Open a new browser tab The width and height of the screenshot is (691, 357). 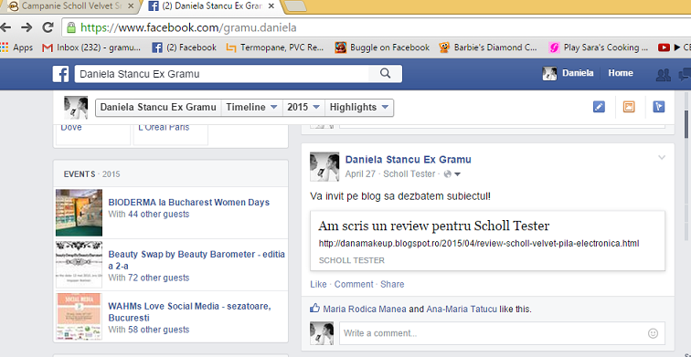pyautogui.click(x=294, y=6)
